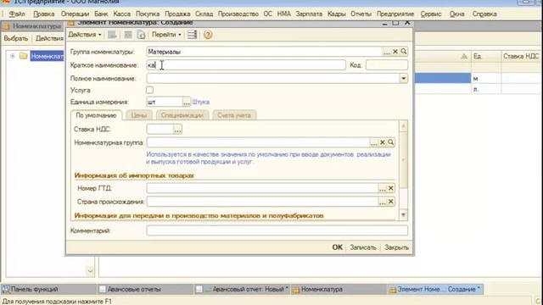Open the Производство menu
Viewport: 543px width, 305px height.
[x=238, y=14]
